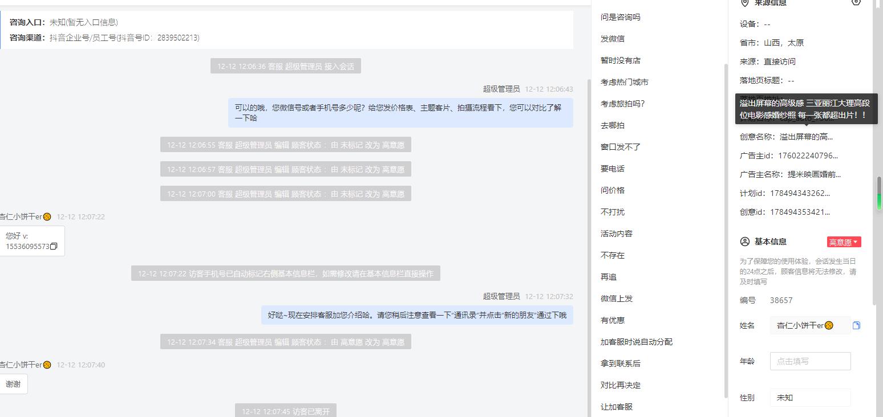Select quick reply 考虑旅拍吗?

[622, 104]
